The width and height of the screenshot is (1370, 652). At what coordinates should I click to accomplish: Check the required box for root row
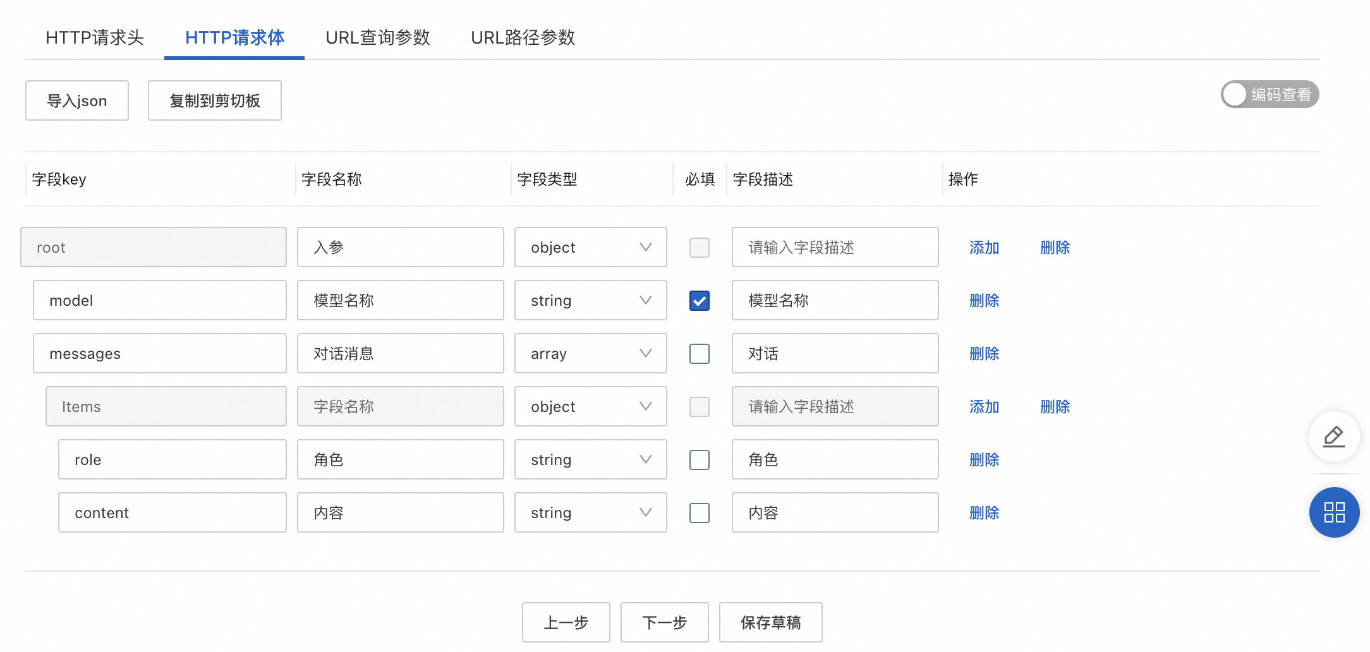[x=700, y=248]
